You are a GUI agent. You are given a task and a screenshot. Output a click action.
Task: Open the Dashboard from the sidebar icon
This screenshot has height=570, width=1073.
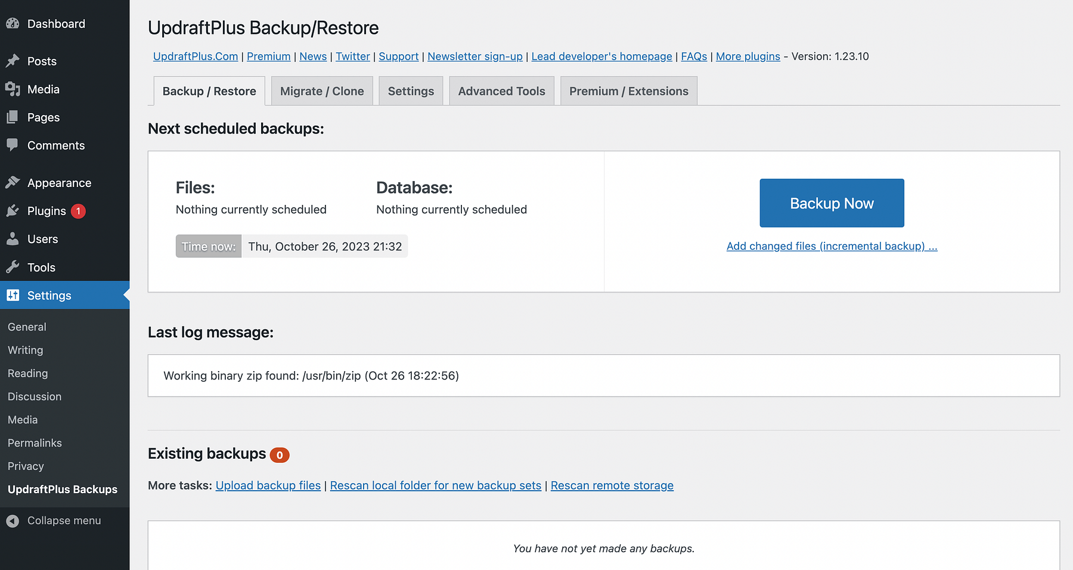point(14,23)
